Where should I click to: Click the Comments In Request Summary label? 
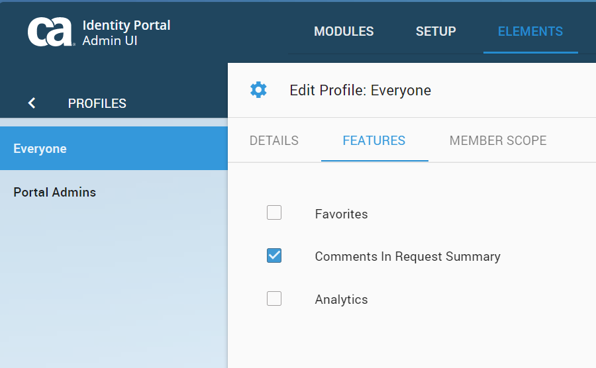407,257
